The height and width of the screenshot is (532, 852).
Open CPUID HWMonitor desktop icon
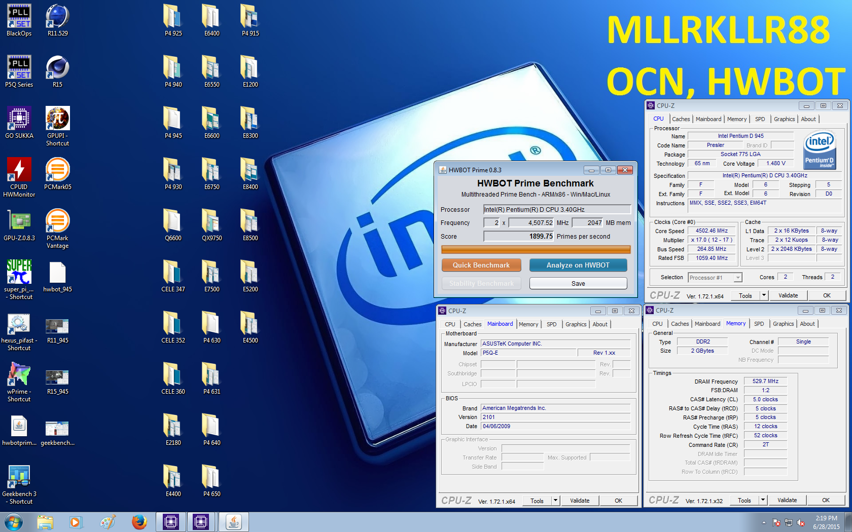(19, 177)
